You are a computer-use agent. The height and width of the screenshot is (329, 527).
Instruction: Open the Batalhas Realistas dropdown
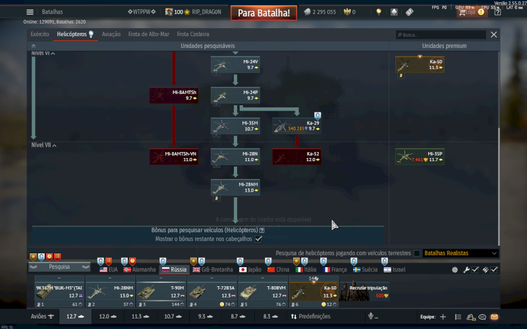(460, 253)
